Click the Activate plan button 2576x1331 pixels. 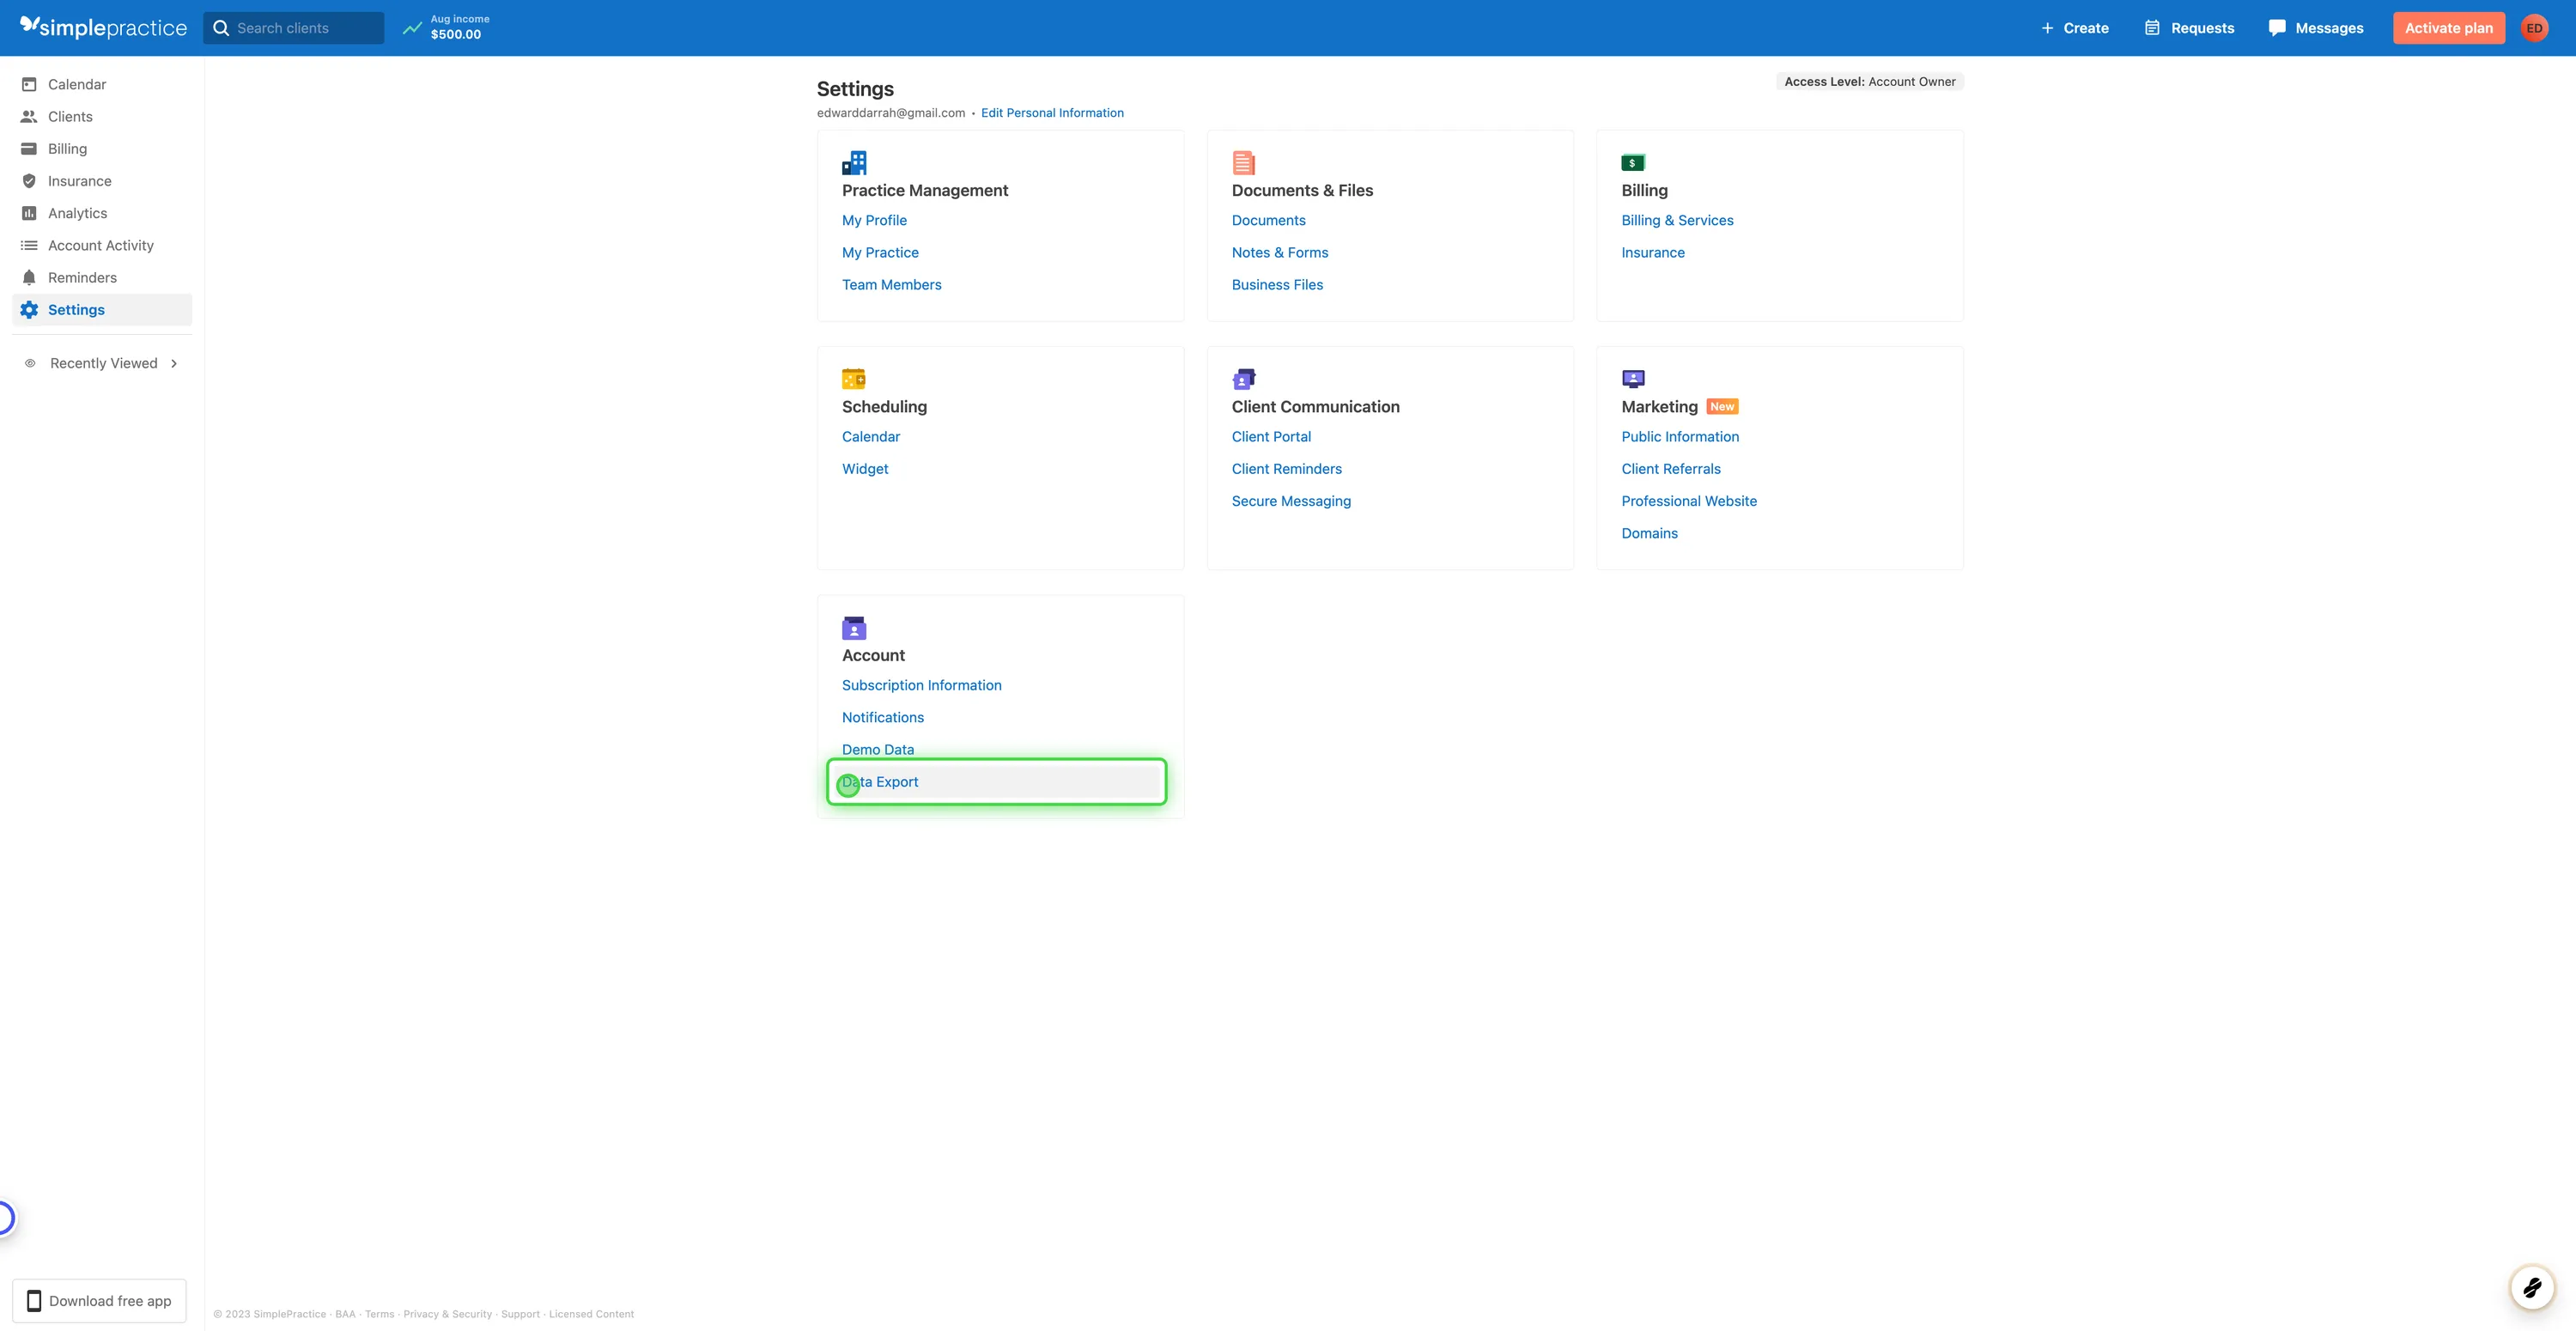(x=2448, y=27)
